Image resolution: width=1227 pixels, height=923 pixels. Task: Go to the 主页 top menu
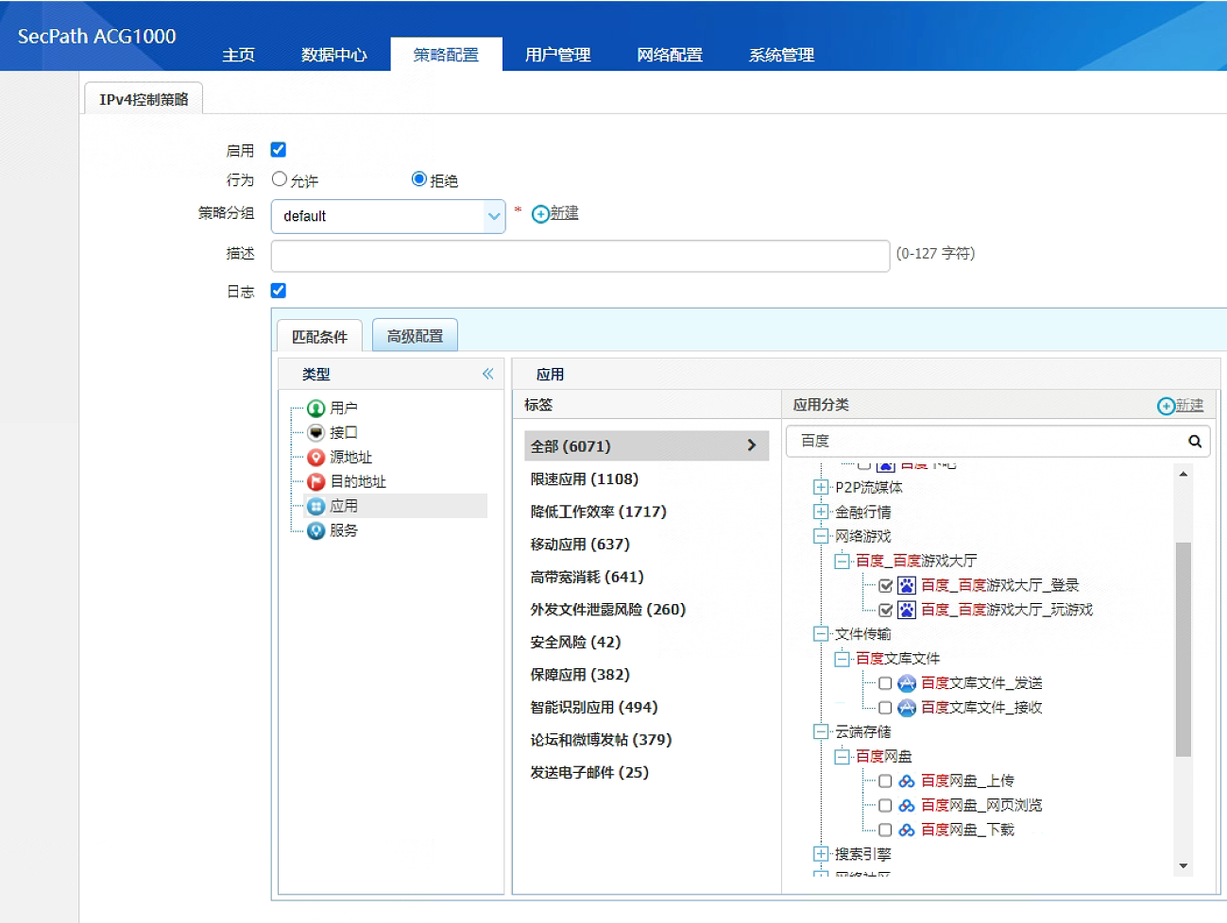239,55
